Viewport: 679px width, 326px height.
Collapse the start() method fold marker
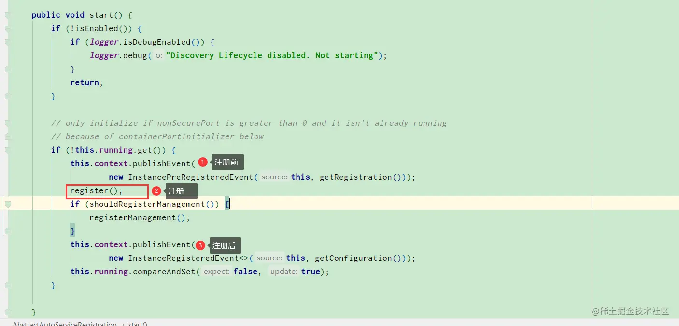click(8, 15)
